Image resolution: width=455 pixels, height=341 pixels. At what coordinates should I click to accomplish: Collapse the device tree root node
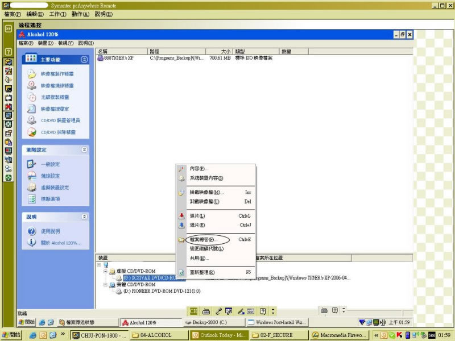99,265
